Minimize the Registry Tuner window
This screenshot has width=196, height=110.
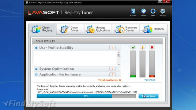click(x=160, y=1)
